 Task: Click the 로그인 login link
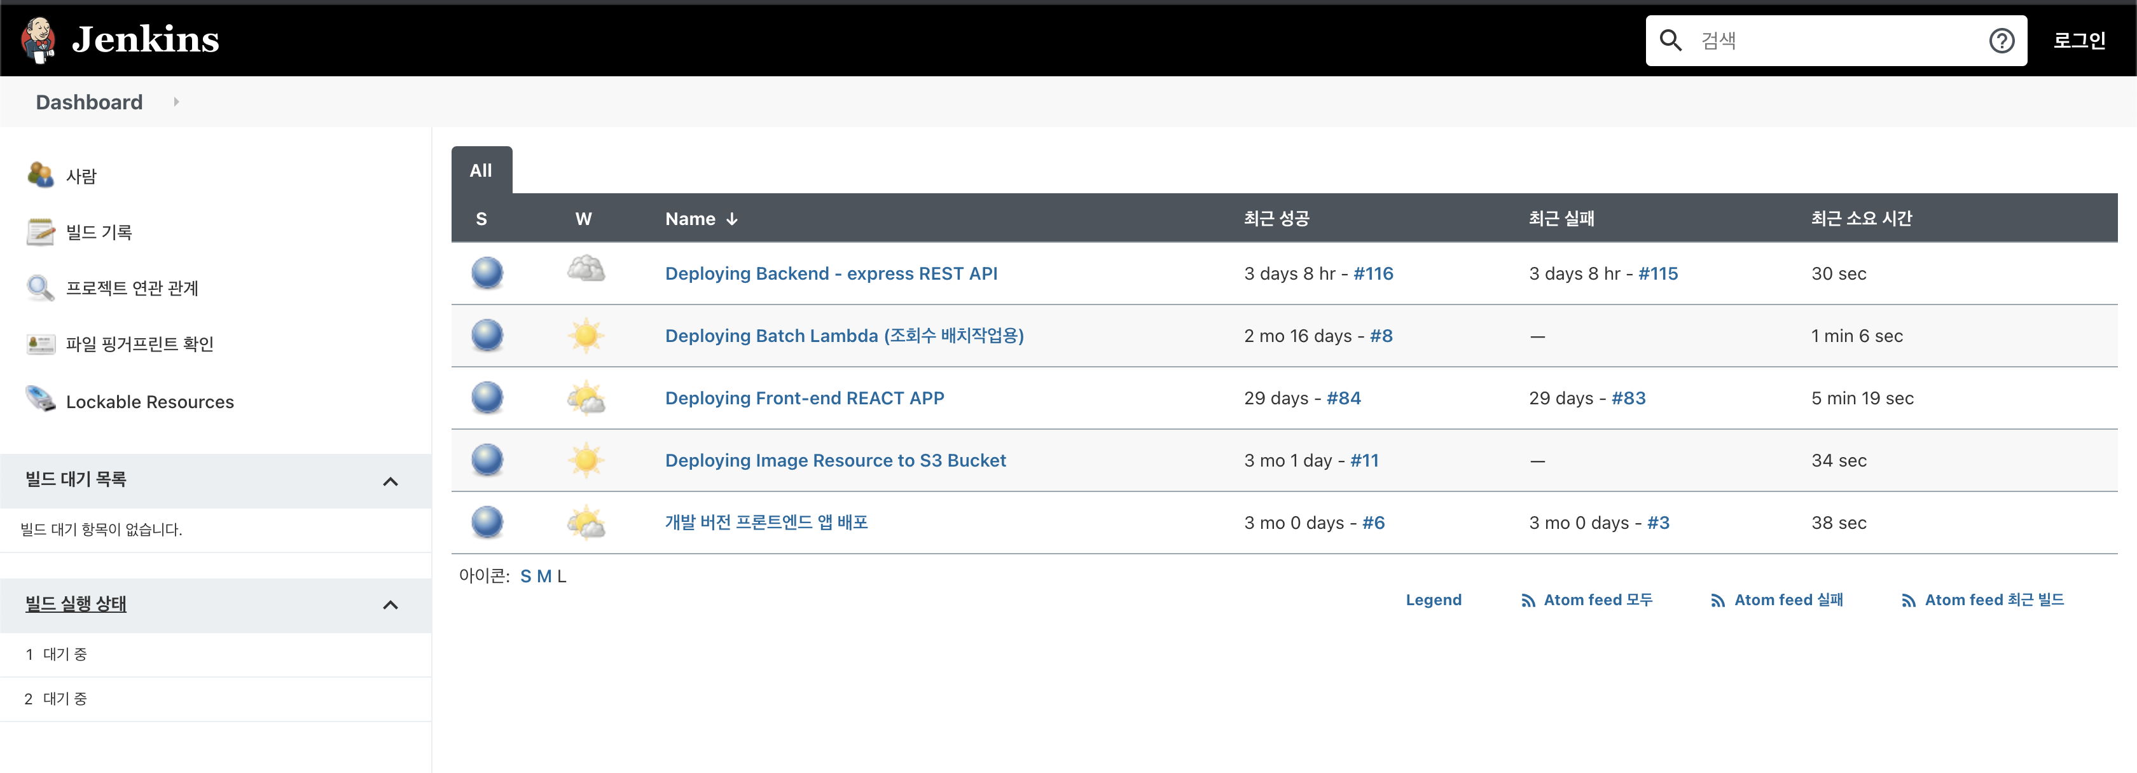2079,40
